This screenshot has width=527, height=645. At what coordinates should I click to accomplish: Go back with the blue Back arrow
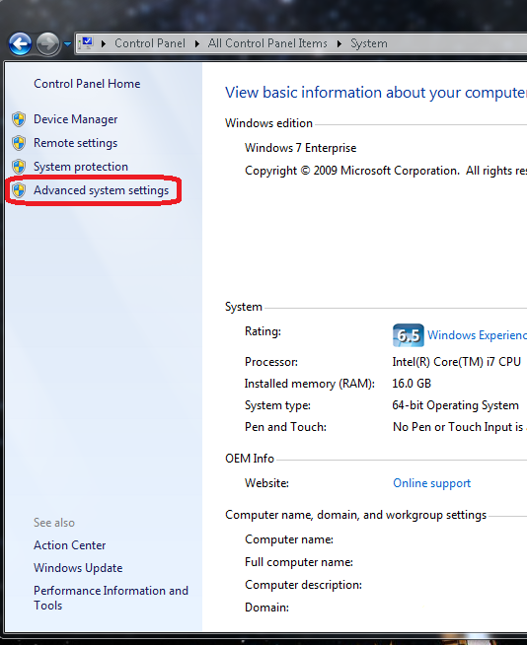click(20, 43)
